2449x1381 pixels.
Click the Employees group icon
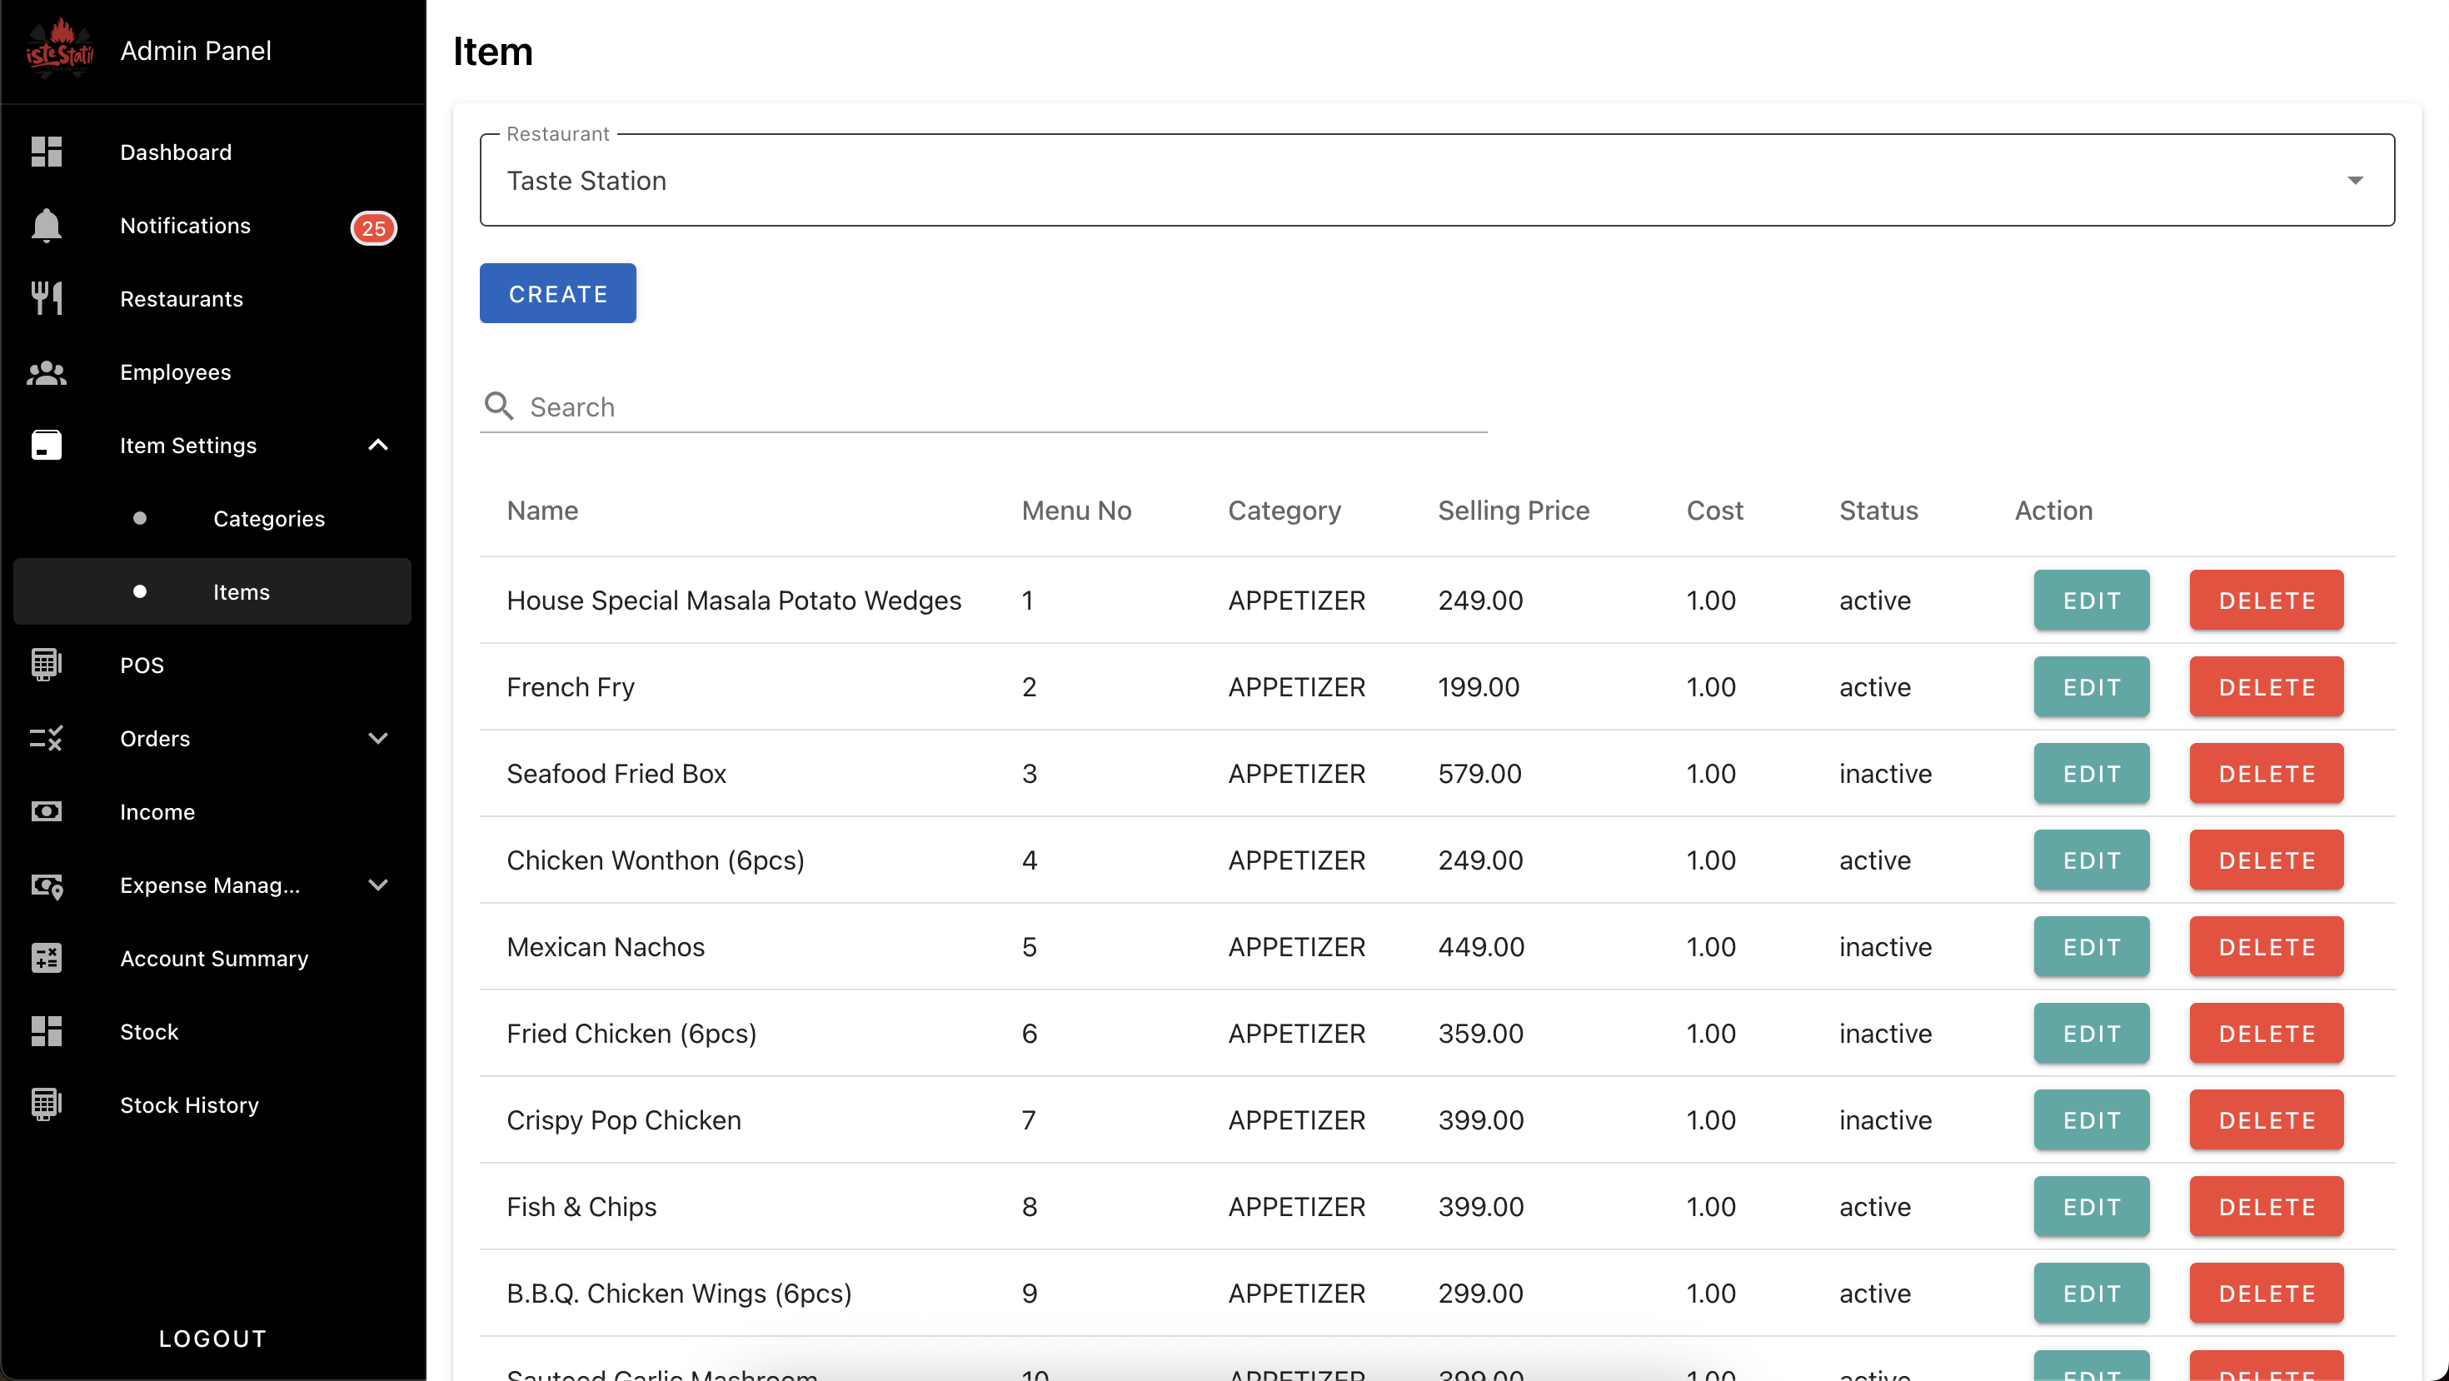pos(46,372)
